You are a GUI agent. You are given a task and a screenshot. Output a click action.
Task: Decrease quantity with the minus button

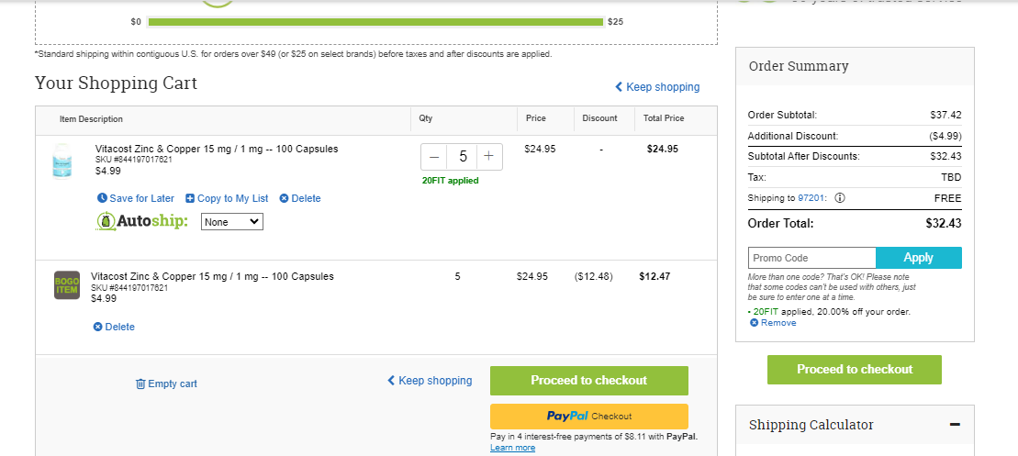[434, 157]
